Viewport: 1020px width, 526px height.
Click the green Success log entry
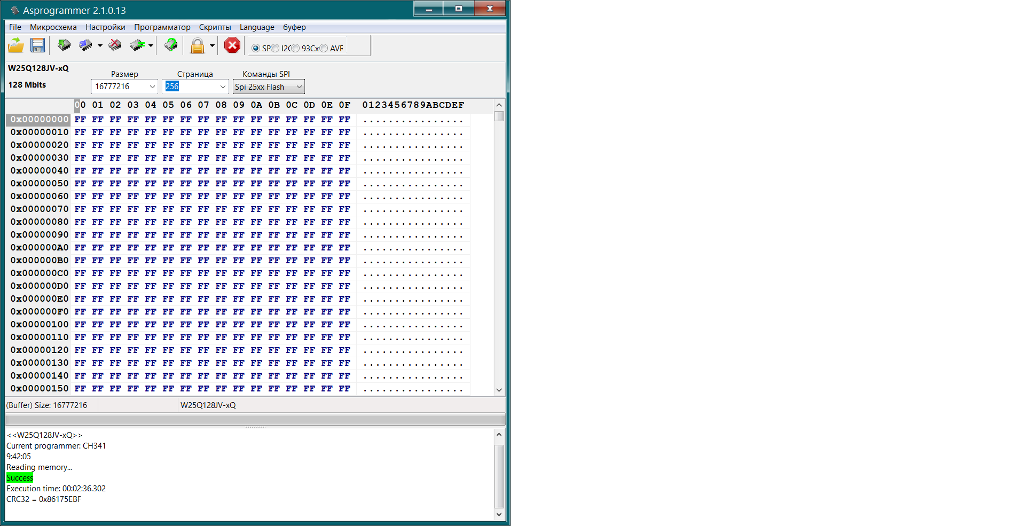[x=20, y=478]
